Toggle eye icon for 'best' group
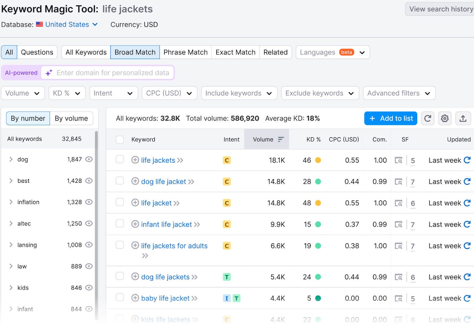The image size is (474, 326). pyautogui.click(x=89, y=181)
